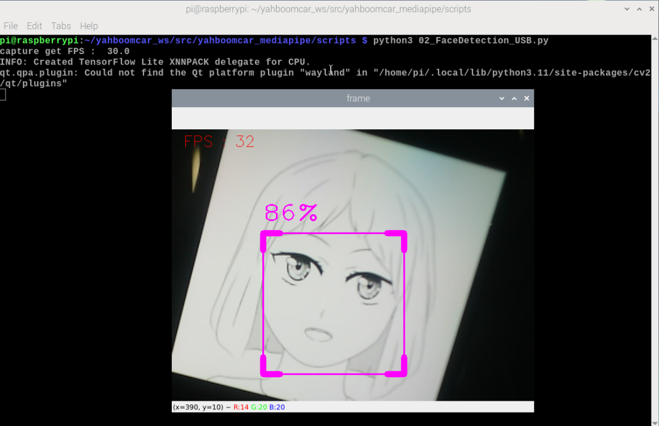Close the terminal window

tap(652, 9)
